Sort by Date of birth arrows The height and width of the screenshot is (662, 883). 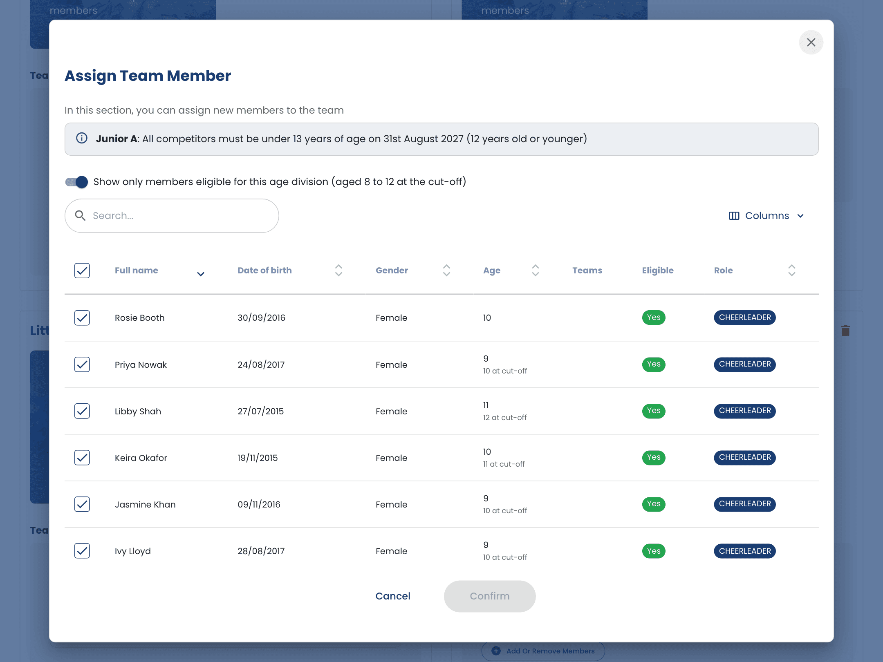338,270
